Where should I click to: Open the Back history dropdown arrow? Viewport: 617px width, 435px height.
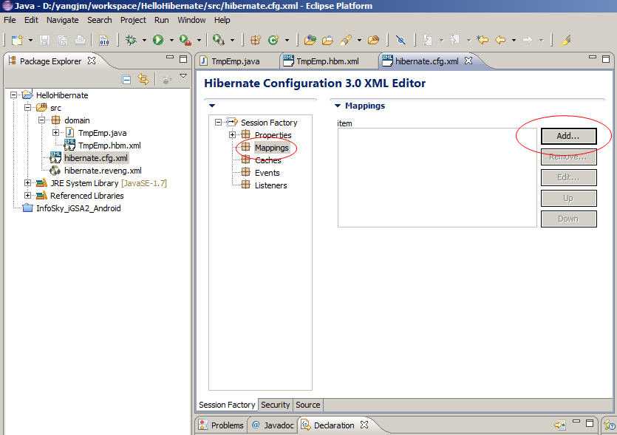click(x=514, y=40)
